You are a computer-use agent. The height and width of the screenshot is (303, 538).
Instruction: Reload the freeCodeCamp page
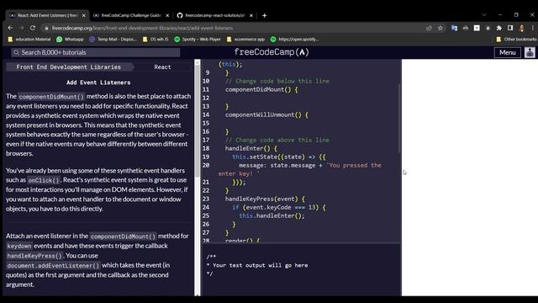33,28
